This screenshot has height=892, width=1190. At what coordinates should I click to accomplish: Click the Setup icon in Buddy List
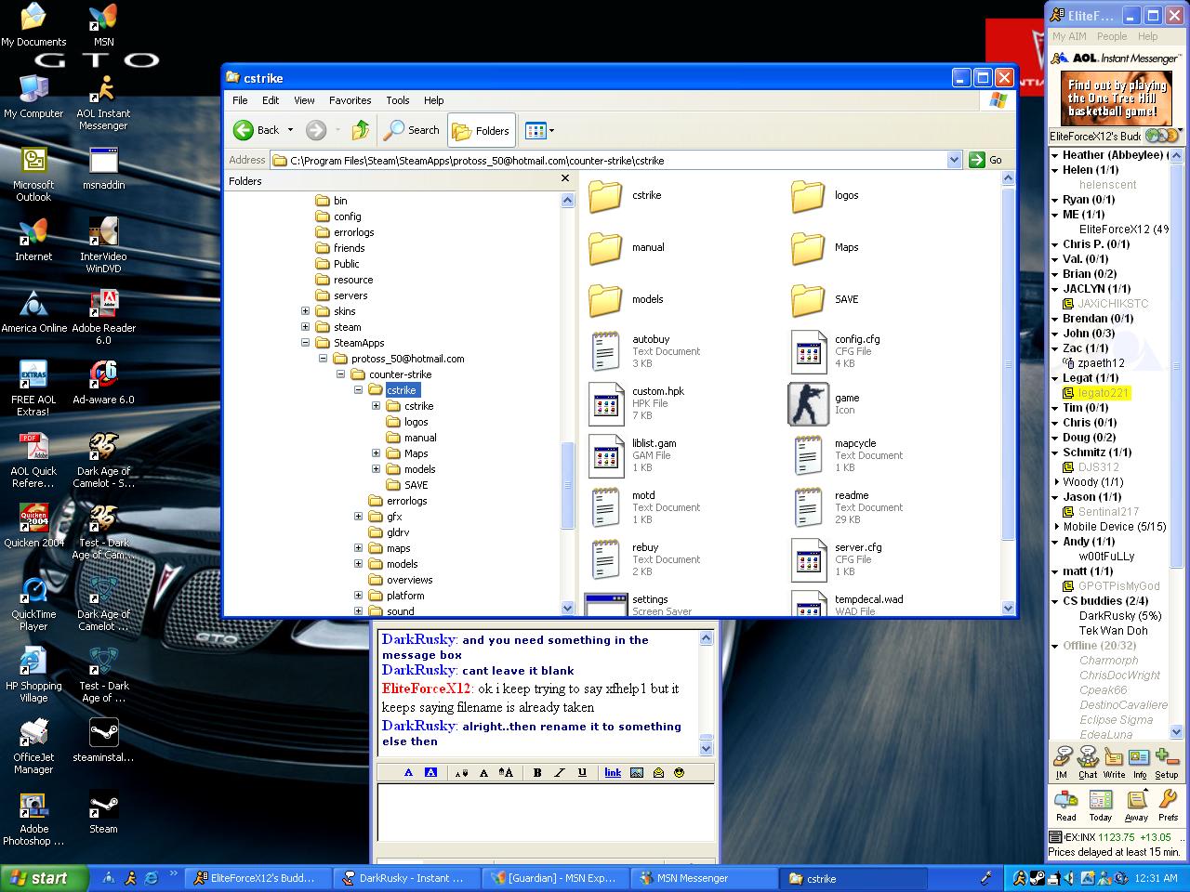pyautogui.click(x=1167, y=761)
